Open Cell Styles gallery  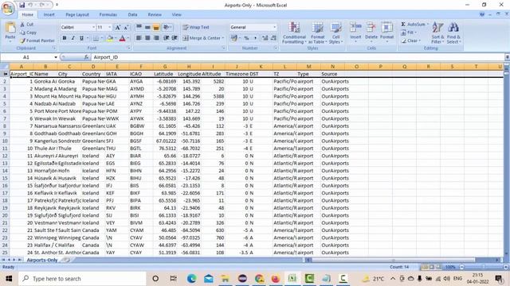click(x=335, y=33)
